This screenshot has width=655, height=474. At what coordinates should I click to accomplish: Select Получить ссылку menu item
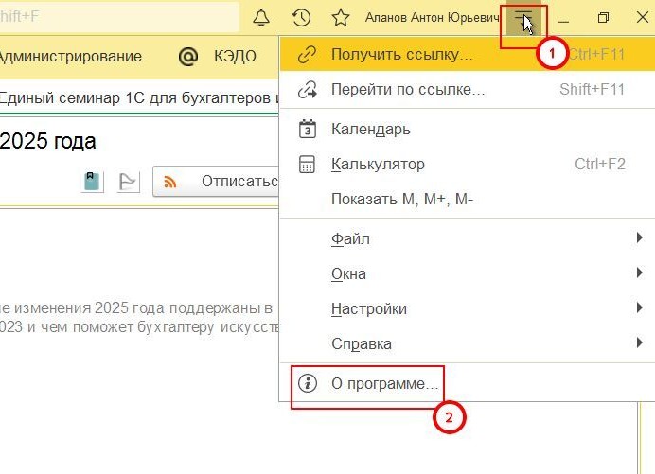point(467,54)
